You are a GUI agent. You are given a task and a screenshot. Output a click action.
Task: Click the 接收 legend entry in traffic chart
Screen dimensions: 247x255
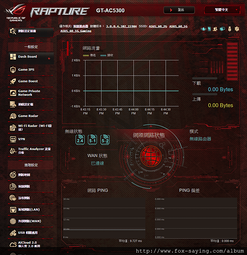point(107,55)
